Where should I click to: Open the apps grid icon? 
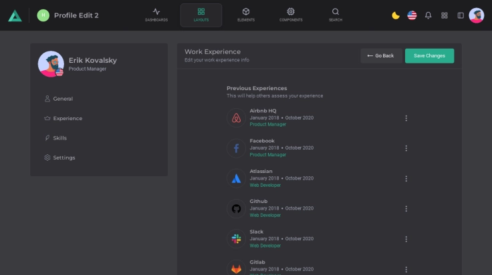click(445, 15)
